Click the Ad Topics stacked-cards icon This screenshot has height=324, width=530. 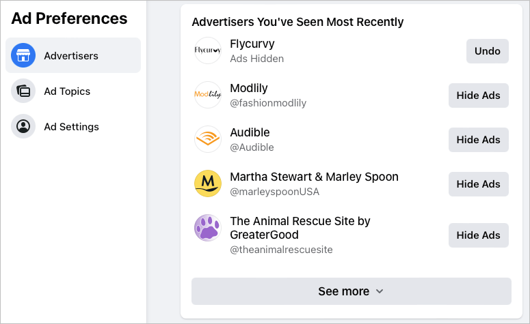pyautogui.click(x=23, y=91)
